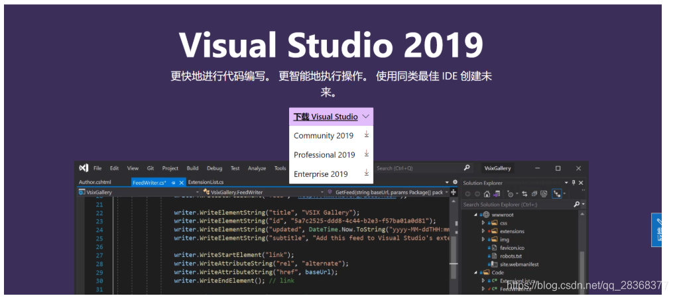Viewport: 675px width, 298px height.
Task: Click the Visual Studio logo icon
Action: tap(84, 168)
